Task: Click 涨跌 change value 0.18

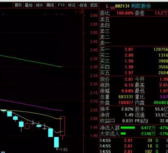Action: [x=129, y=85]
